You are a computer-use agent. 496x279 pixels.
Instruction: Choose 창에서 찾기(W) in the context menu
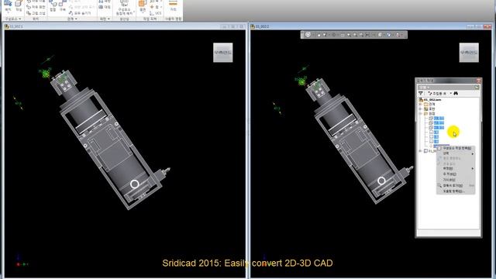[x=456, y=185]
